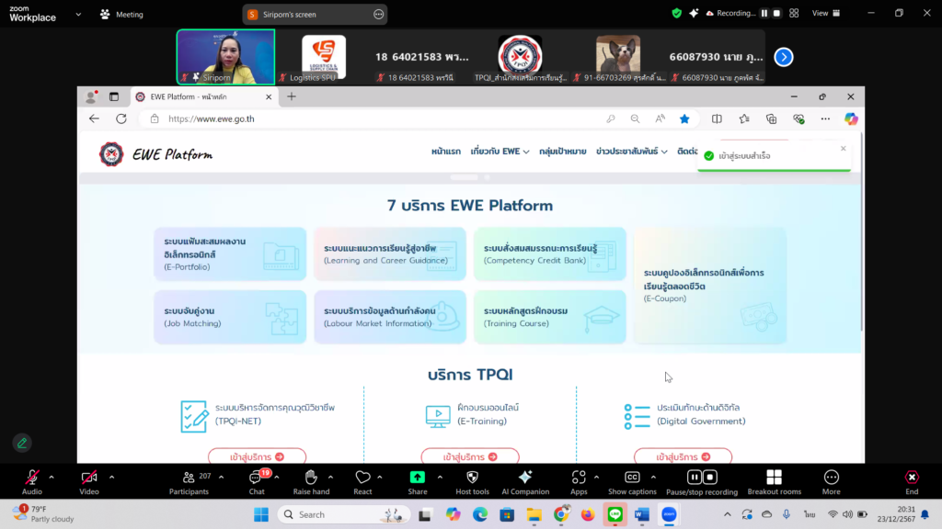The height and width of the screenshot is (529, 942).
Task: Open หน้าแรก menu item
Action: click(x=446, y=152)
